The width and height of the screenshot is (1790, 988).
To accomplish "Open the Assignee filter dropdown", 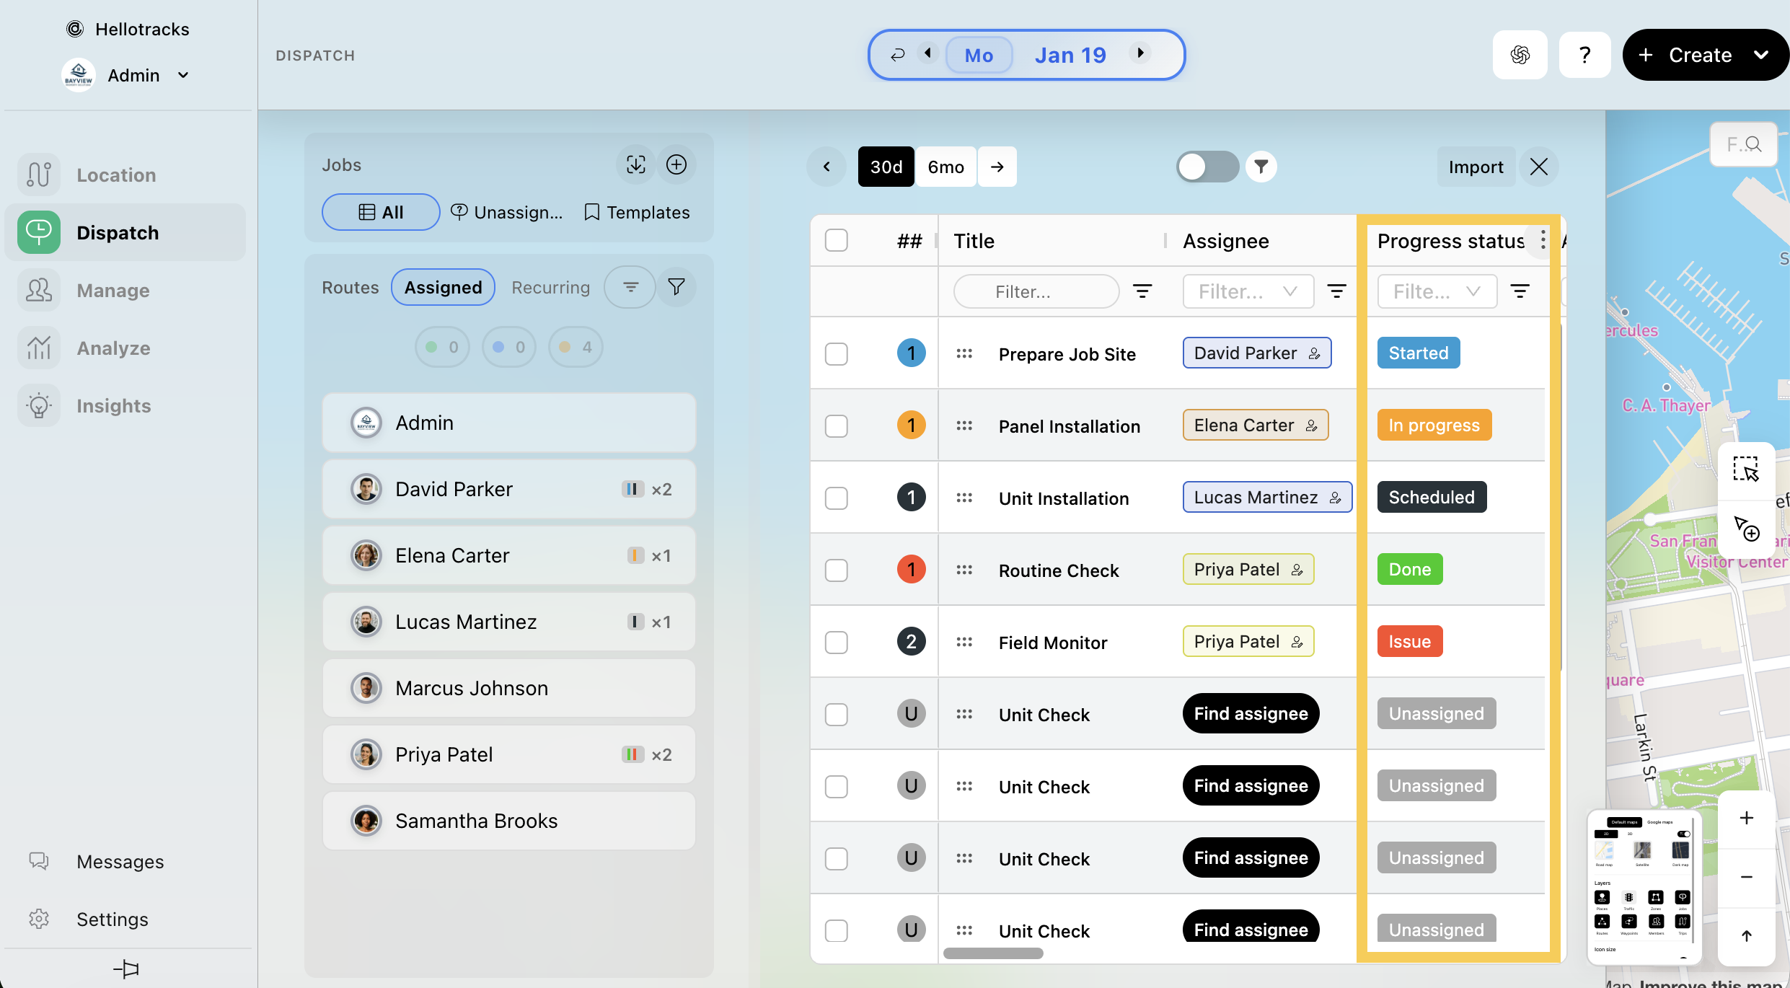I will (1248, 291).
